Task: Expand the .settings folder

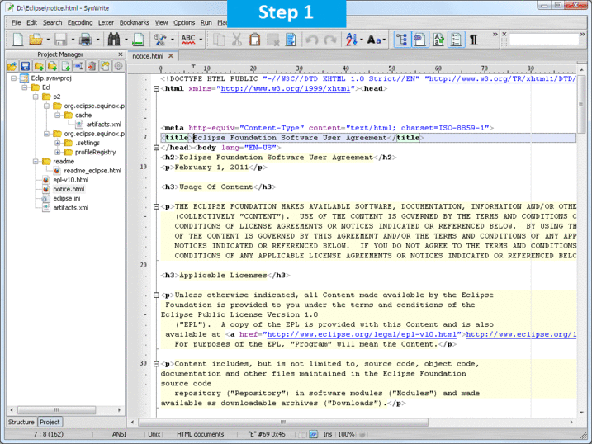Action: [59, 143]
